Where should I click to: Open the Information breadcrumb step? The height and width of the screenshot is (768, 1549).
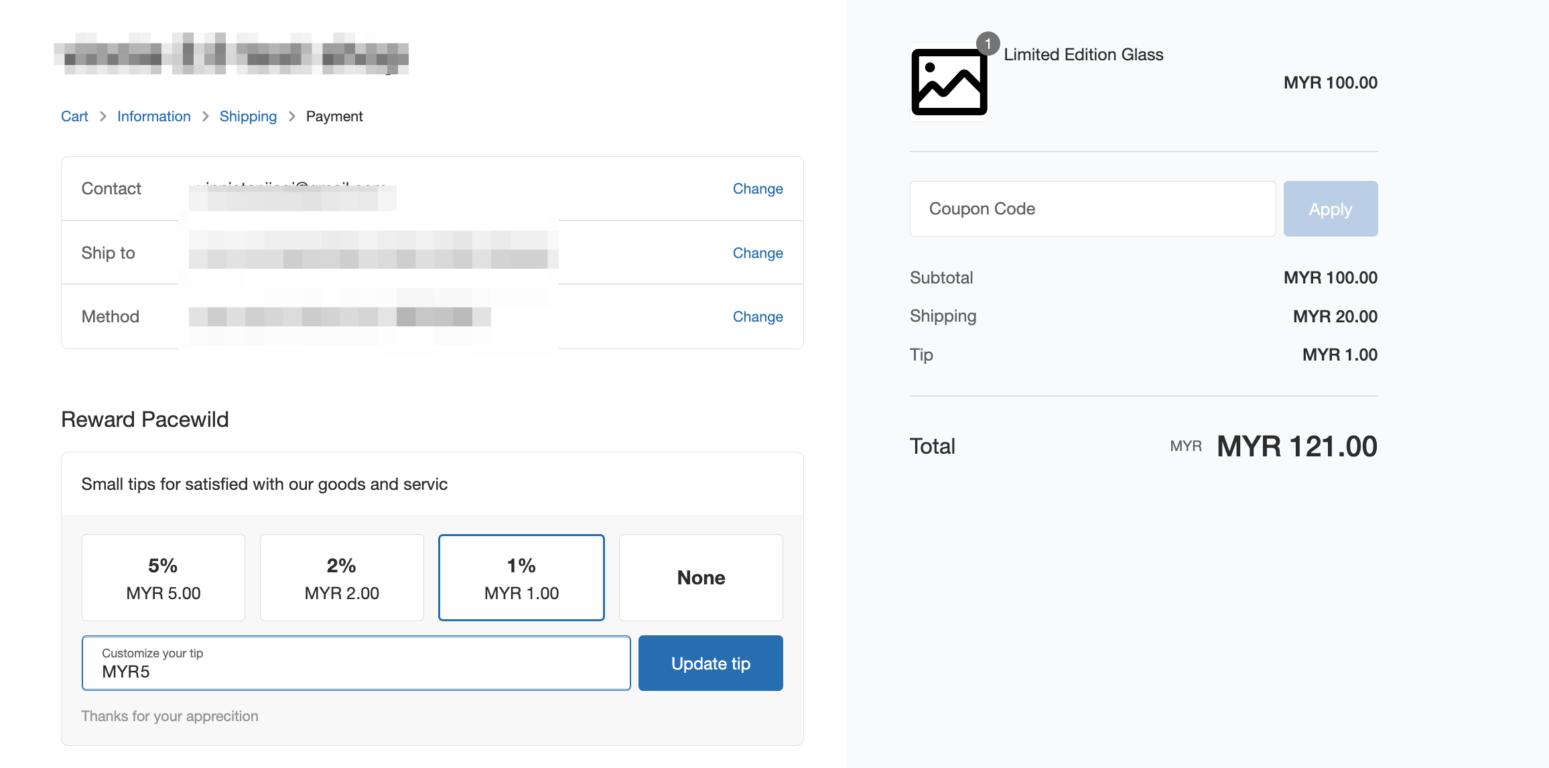[x=154, y=117]
